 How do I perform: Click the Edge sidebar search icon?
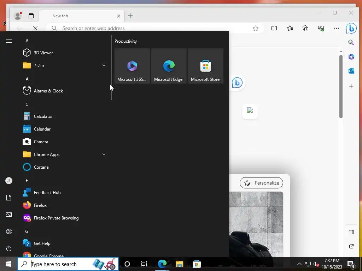(x=351, y=42)
